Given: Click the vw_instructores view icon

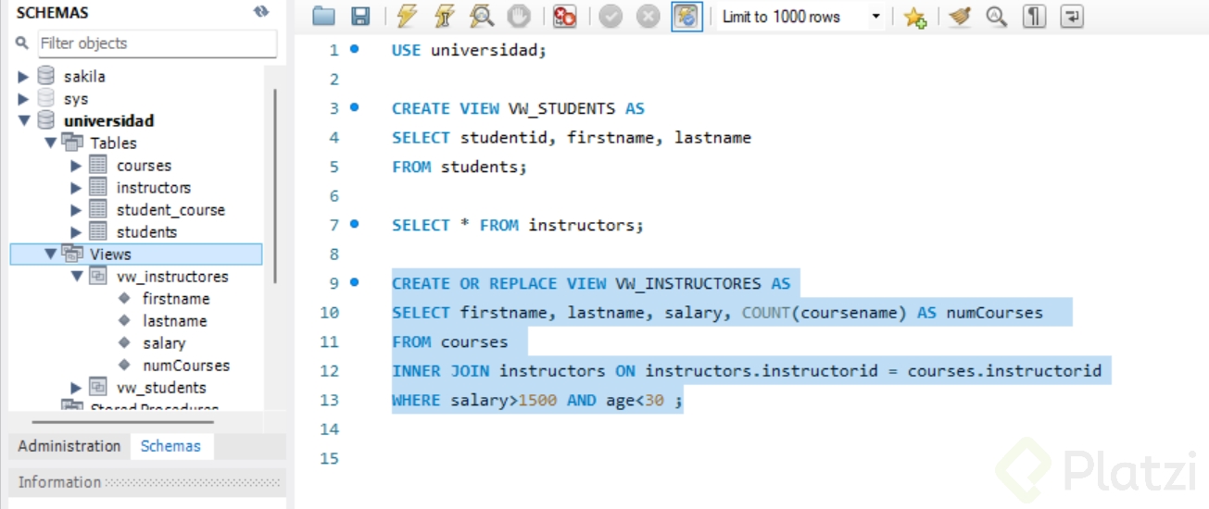Looking at the screenshot, I should click(x=97, y=277).
